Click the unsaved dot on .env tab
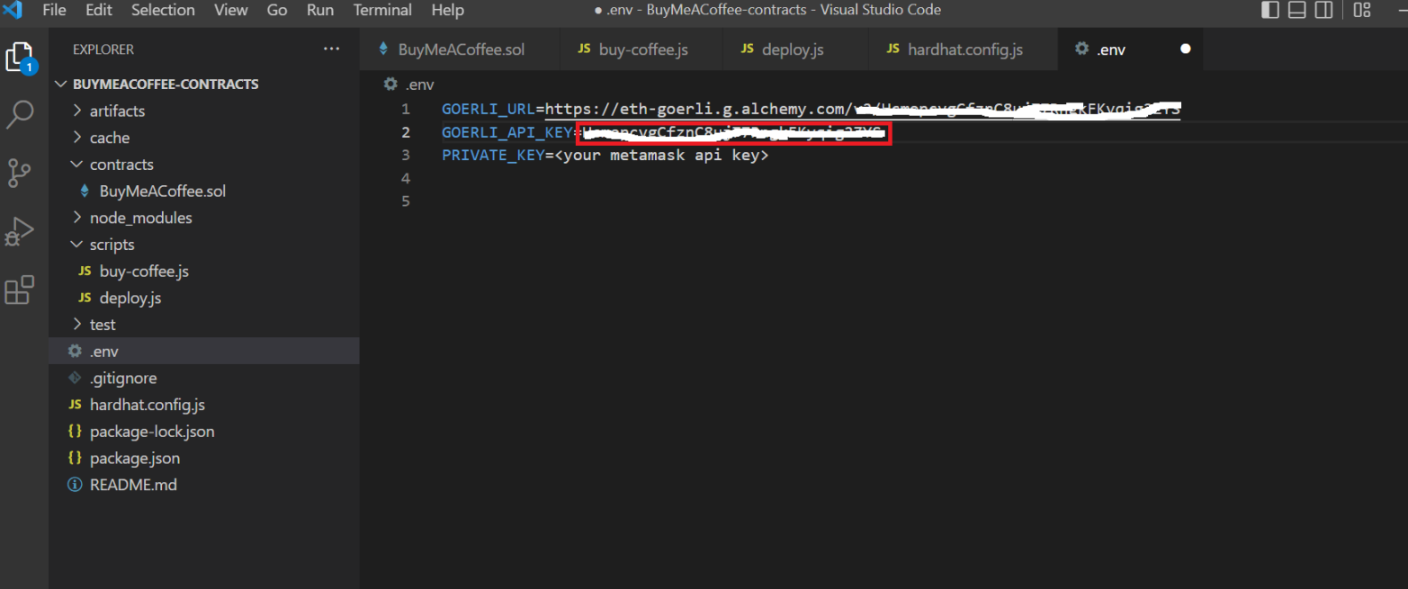Viewport: 1408px width, 589px height. (1185, 49)
